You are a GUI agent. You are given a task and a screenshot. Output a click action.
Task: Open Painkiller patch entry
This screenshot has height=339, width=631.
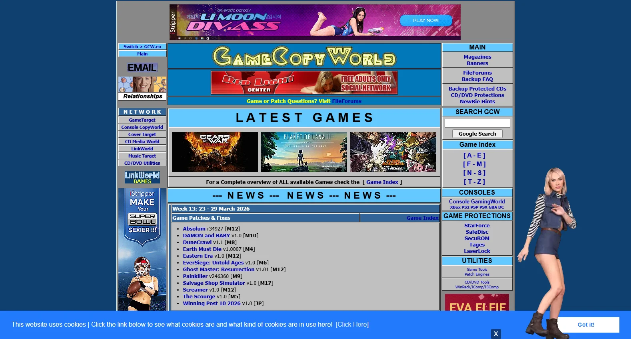click(x=195, y=276)
